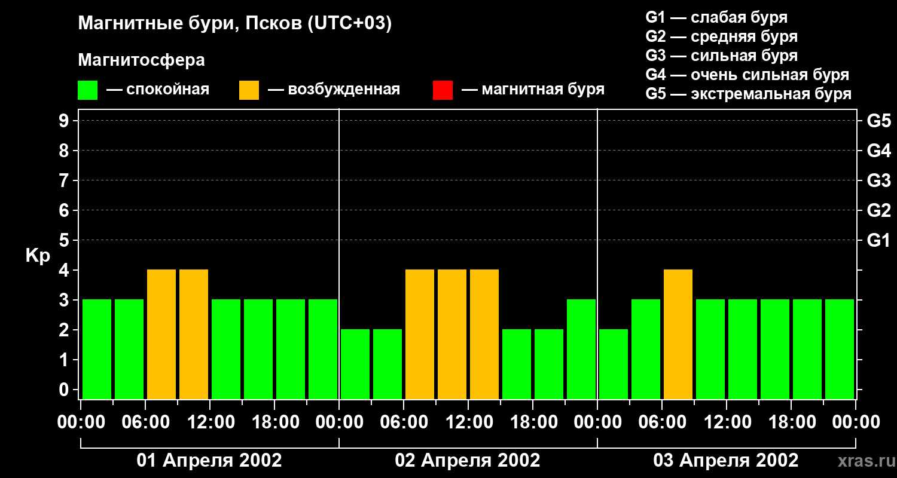Click 'G2 — средняя буря' legend line

pyautogui.click(x=722, y=36)
